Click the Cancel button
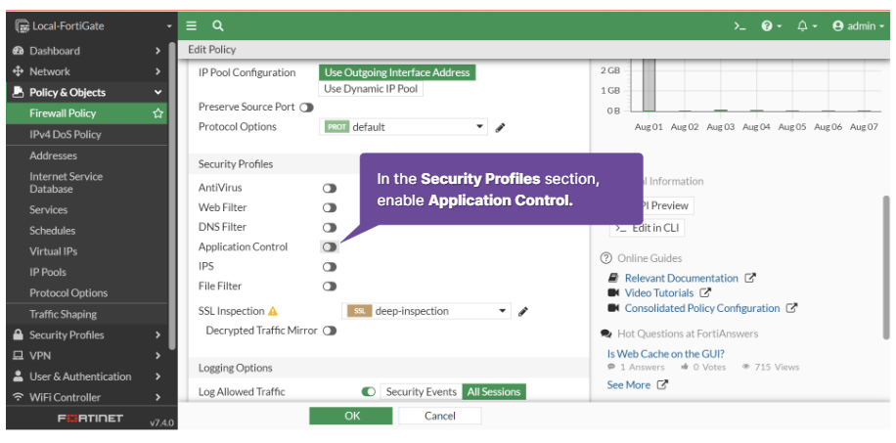This screenshot has height=443, width=896. (x=440, y=416)
